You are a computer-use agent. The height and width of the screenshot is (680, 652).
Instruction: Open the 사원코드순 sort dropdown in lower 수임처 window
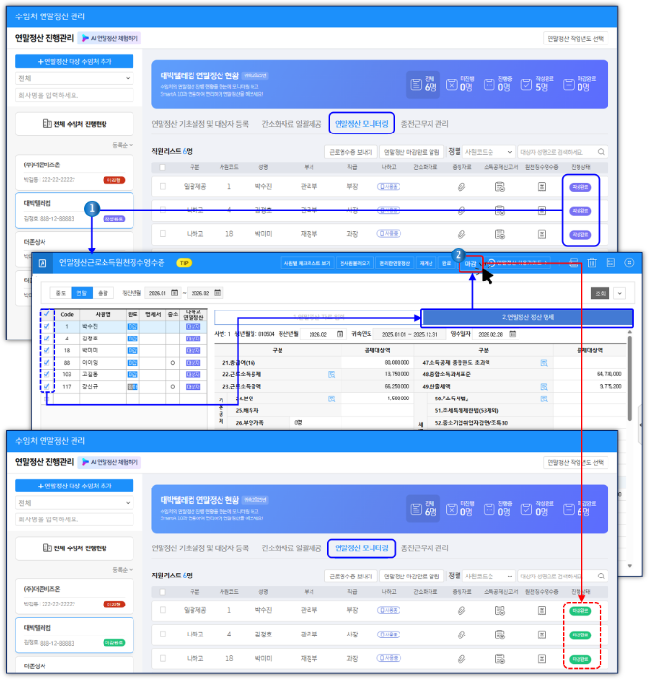pos(489,577)
